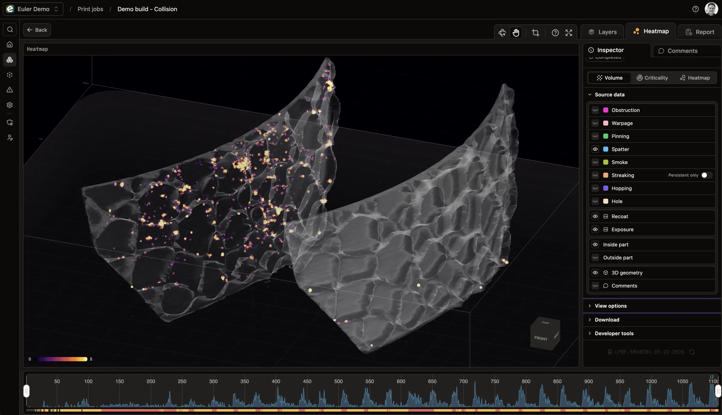Screen dimensions: 722x415
Task: Go to home via sidebar house icon
Action: pyautogui.click(x=10, y=45)
